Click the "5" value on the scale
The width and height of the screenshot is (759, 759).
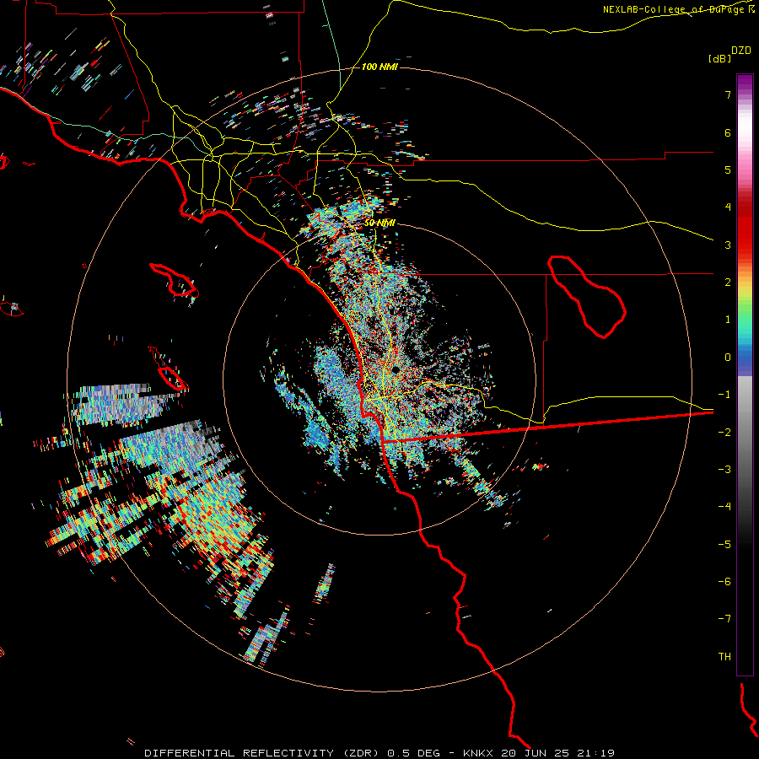728,170
